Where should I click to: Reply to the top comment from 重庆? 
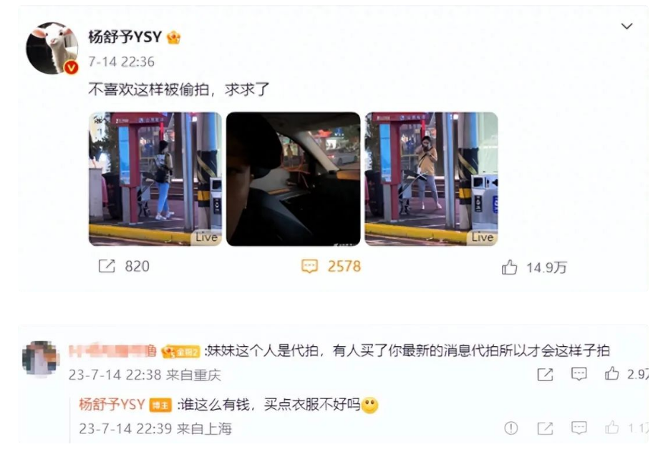[579, 374]
